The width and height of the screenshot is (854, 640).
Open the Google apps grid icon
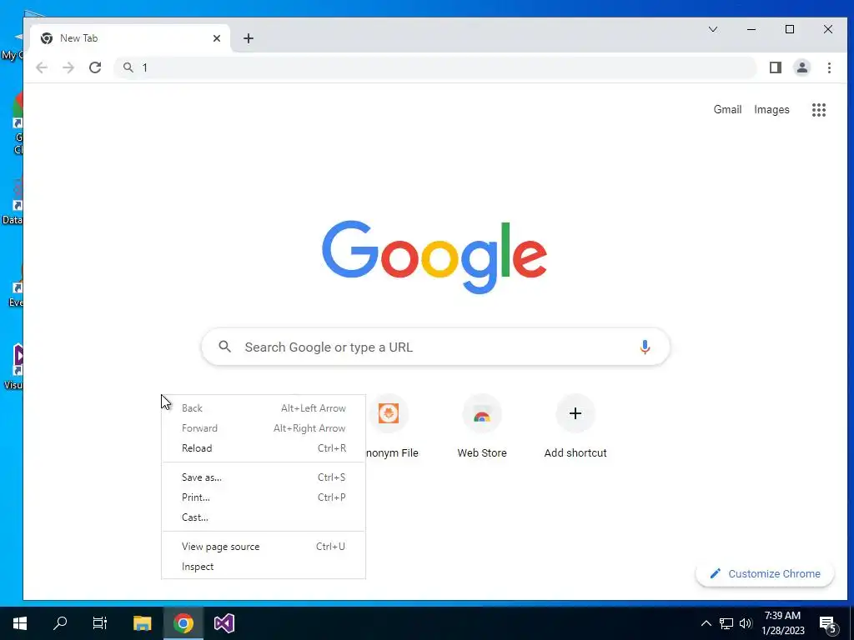(819, 110)
